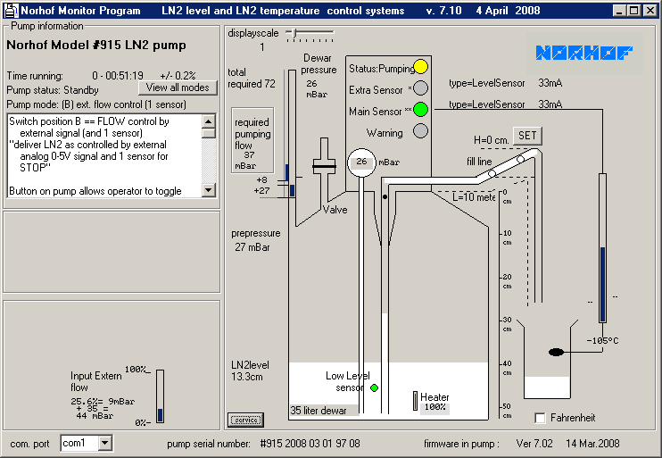The width and height of the screenshot is (662, 458).
Task: Click the Norhof logo
Action: tap(583, 53)
